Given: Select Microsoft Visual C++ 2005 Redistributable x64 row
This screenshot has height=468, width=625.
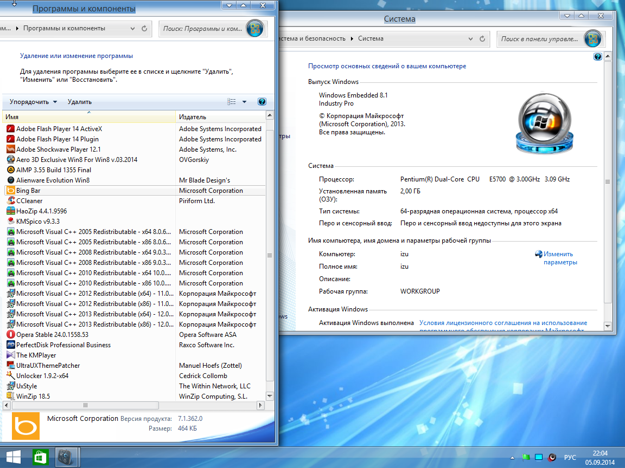Looking at the screenshot, I should click(x=135, y=232).
